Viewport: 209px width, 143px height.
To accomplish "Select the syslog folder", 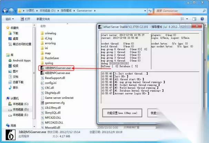I will point(47,63).
